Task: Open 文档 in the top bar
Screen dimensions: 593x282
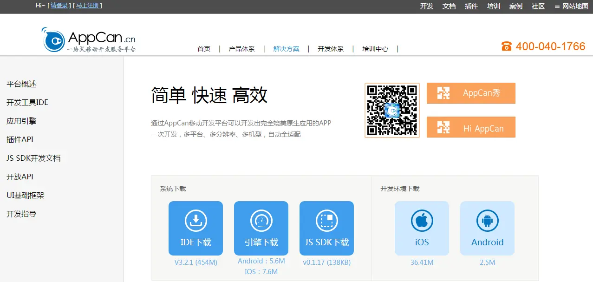Action: tap(449, 6)
